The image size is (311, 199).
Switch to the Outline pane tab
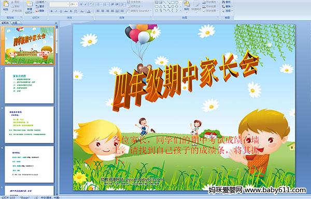[15, 23]
